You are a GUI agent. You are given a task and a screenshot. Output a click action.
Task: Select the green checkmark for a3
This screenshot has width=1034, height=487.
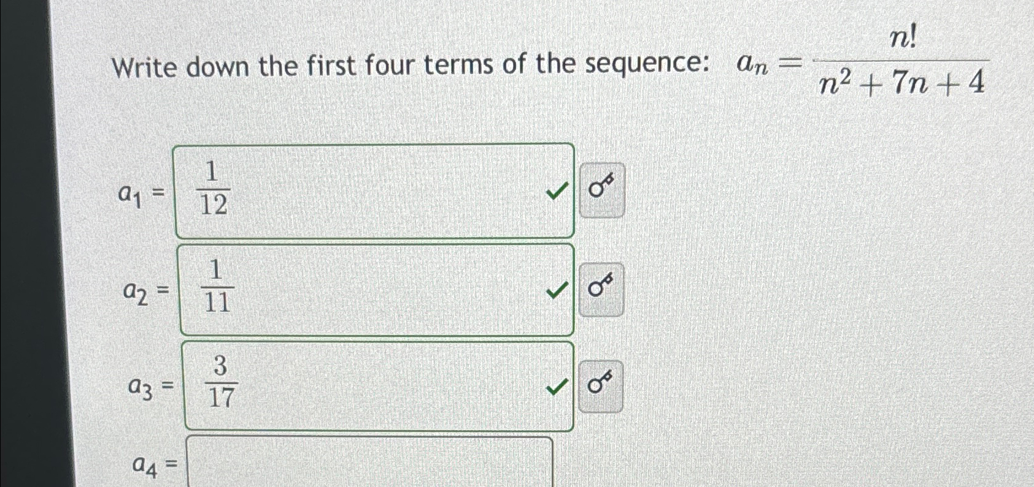(x=556, y=387)
